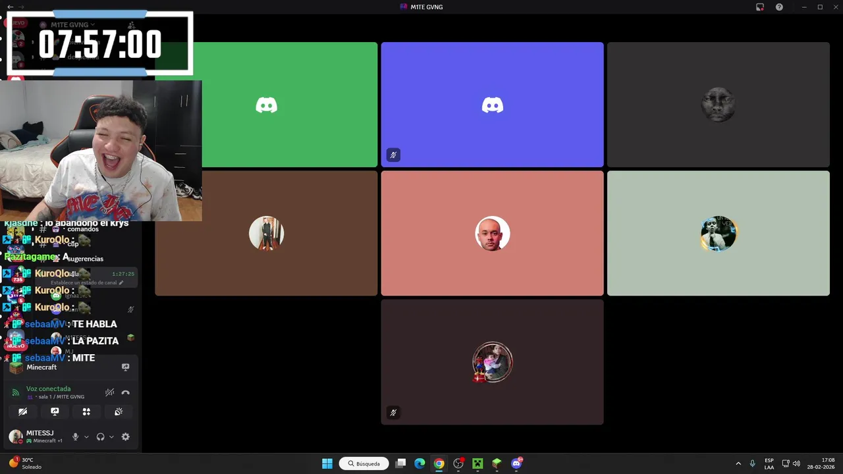Open OBS Studio from taskbar

point(458,463)
